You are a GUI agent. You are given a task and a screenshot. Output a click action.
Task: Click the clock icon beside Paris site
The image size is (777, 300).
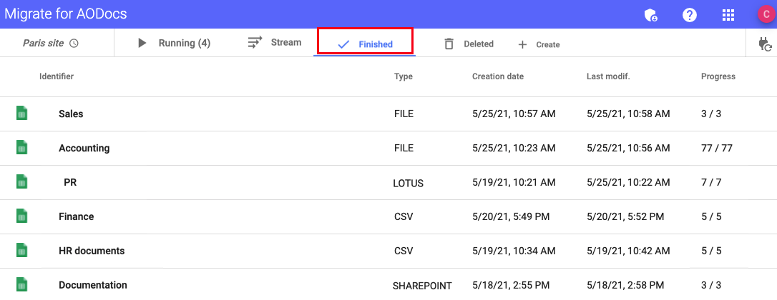point(74,43)
